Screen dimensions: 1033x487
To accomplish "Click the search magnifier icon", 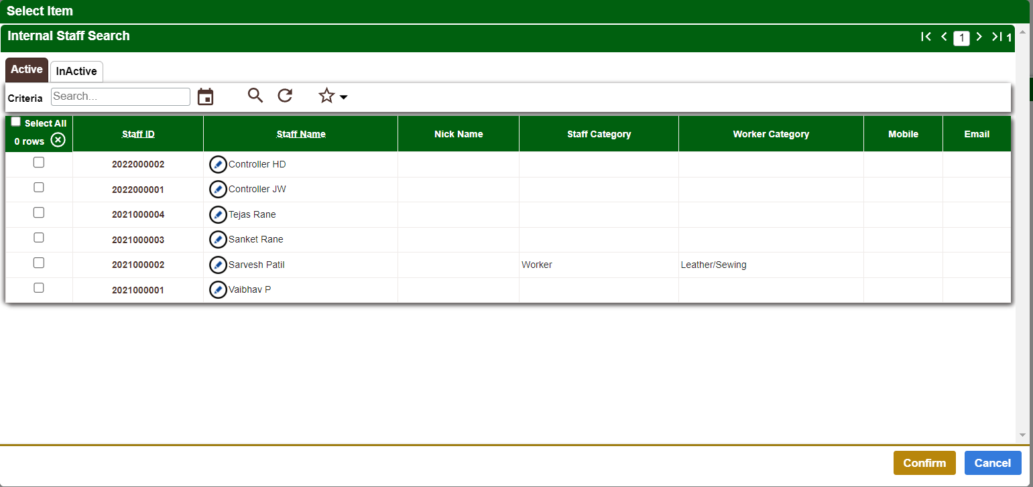I will tap(255, 96).
